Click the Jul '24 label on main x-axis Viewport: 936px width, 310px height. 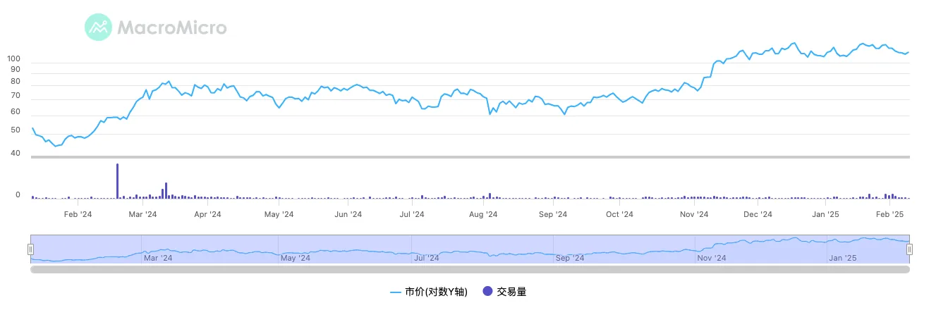pyautogui.click(x=412, y=214)
